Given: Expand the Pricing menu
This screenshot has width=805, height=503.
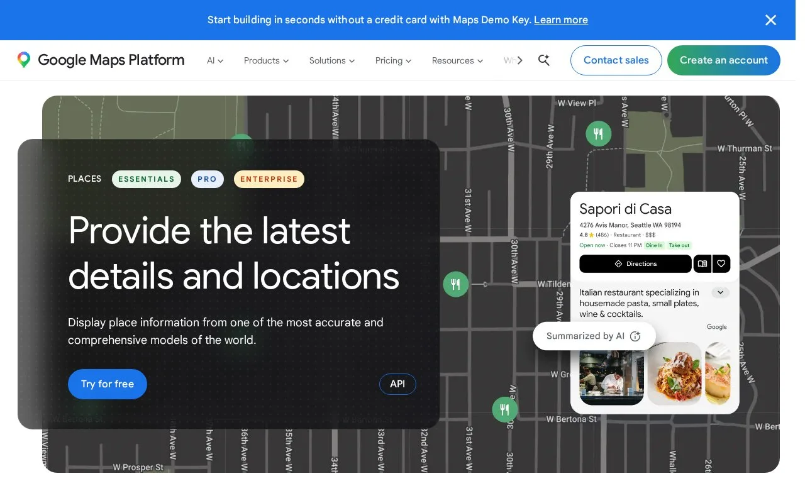Looking at the screenshot, I should [393, 60].
